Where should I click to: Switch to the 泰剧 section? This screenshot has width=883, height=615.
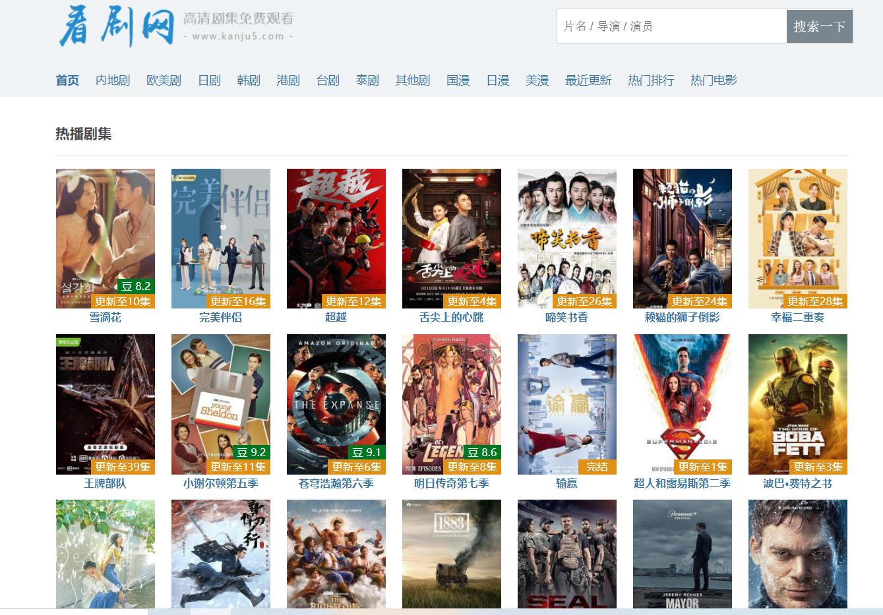pyautogui.click(x=367, y=80)
